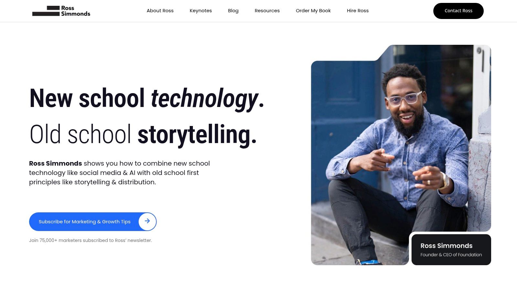This screenshot has height=290, width=517.
Task: Click the italic word 'technology' in headline
Action: pyautogui.click(x=205, y=98)
